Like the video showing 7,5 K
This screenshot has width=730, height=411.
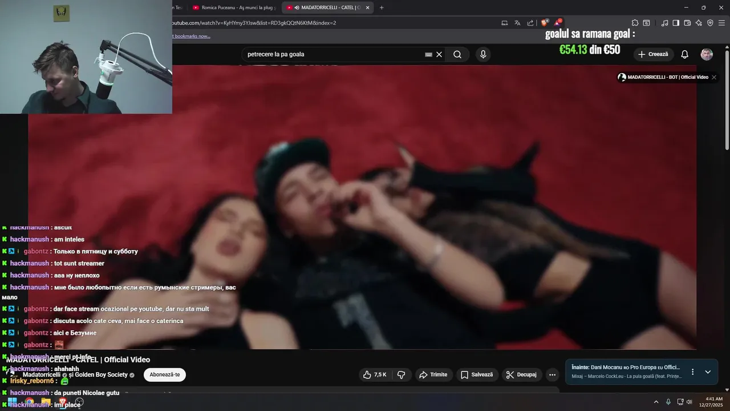pyautogui.click(x=375, y=374)
